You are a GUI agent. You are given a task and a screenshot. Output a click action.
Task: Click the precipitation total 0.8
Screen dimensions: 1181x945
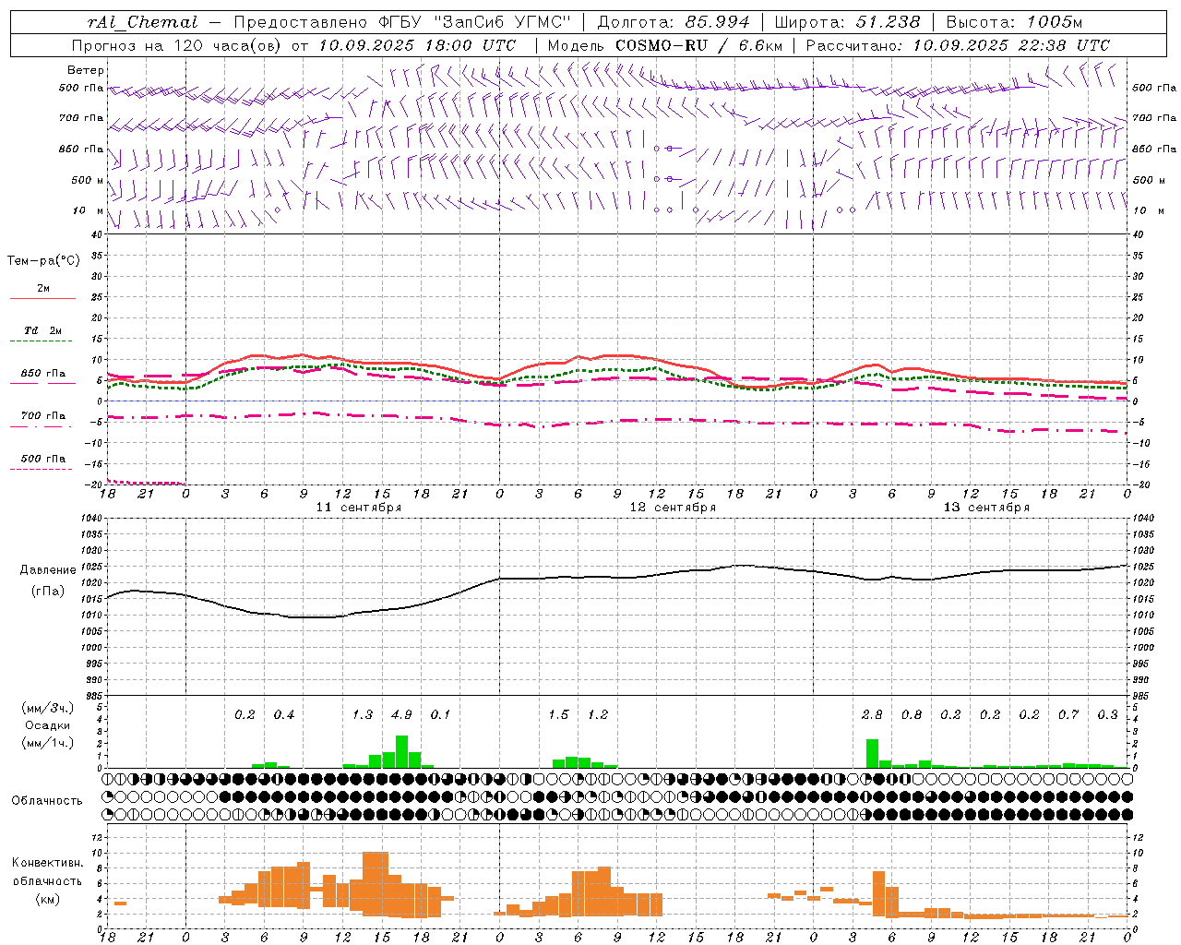[x=912, y=715]
